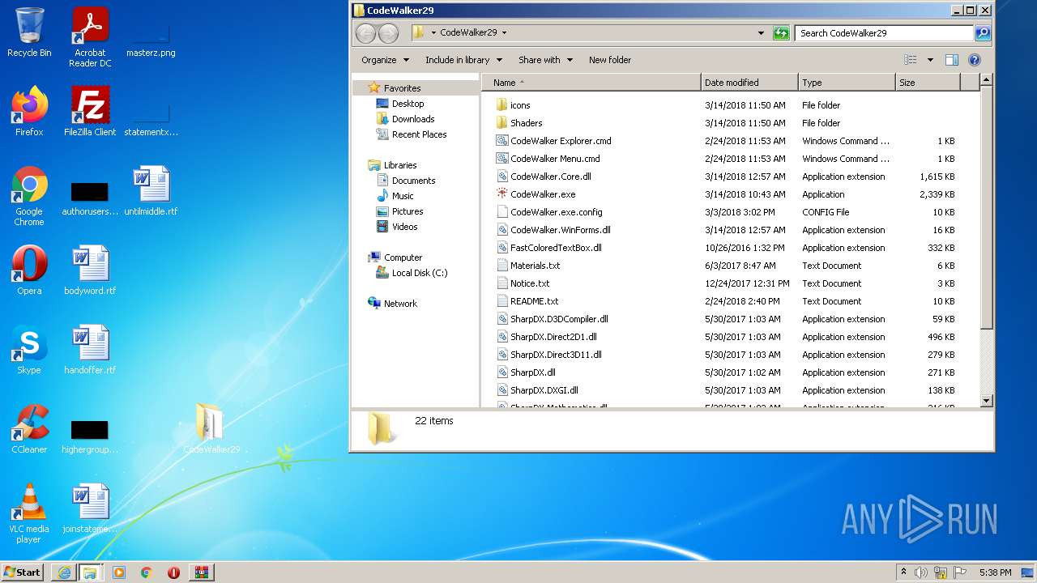Sort by Date modified column header

pyautogui.click(x=749, y=83)
